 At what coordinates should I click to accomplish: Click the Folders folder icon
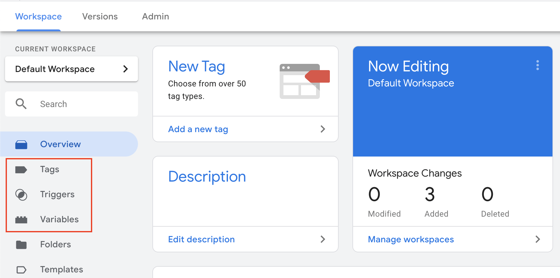point(21,245)
